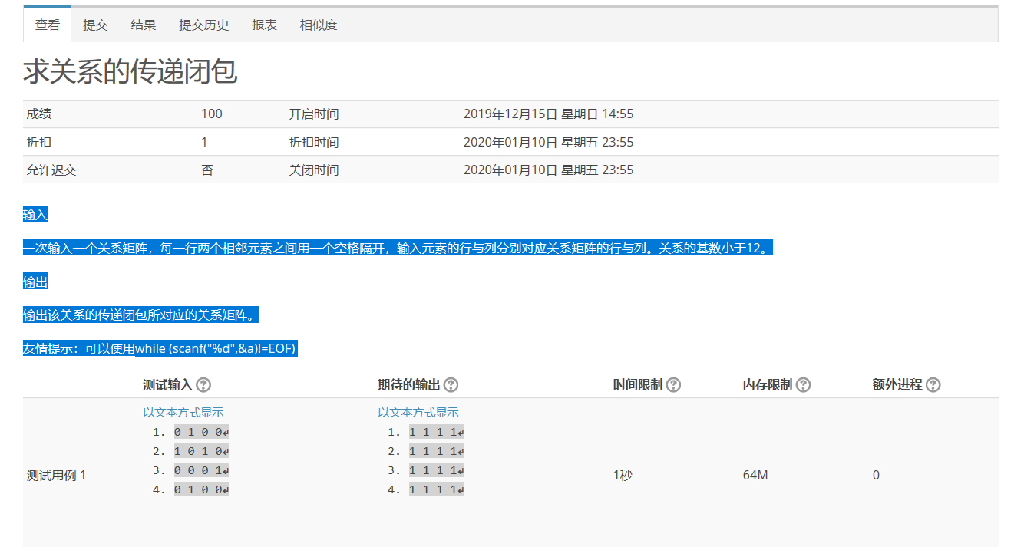The width and height of the screenshot is (1024, 547).
Task: Open the 结果 tab
Action: pyautogui.click(x=144, y=25)
